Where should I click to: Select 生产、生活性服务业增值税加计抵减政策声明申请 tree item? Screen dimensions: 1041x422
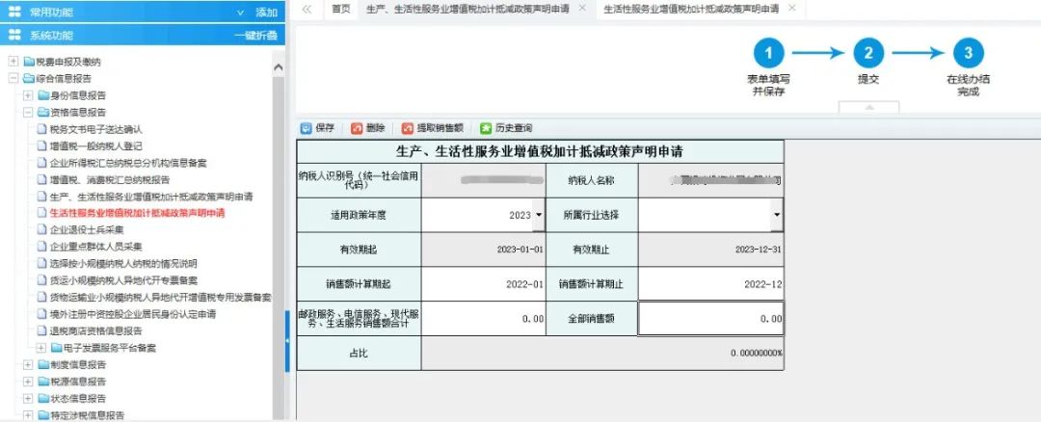(x=150, y=198)
